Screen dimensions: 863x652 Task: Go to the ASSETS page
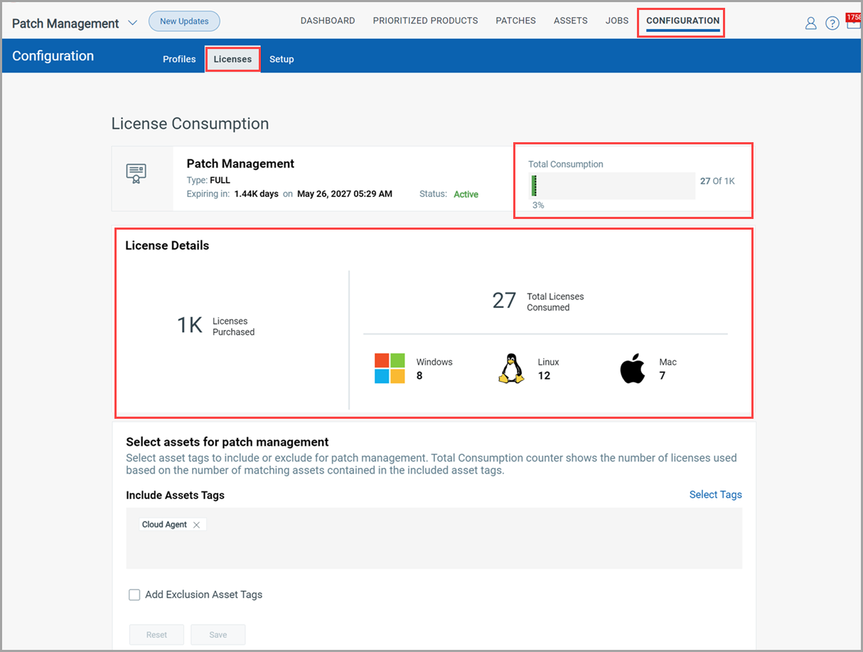pos(570,21)
